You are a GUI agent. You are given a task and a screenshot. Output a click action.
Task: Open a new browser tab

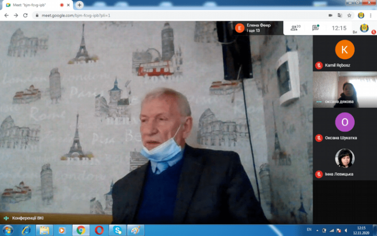coord(80,4)
